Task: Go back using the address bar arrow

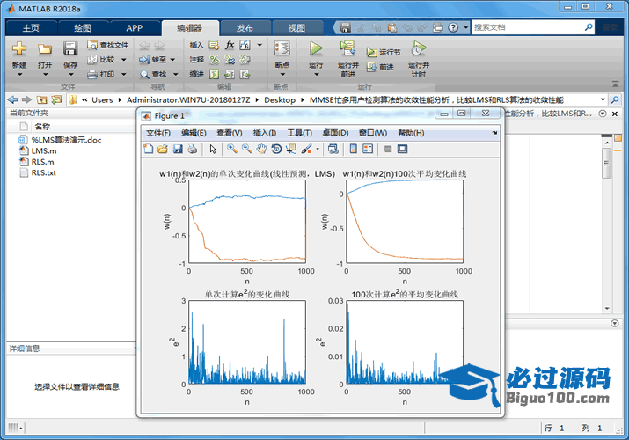Action: coord(12,99)
